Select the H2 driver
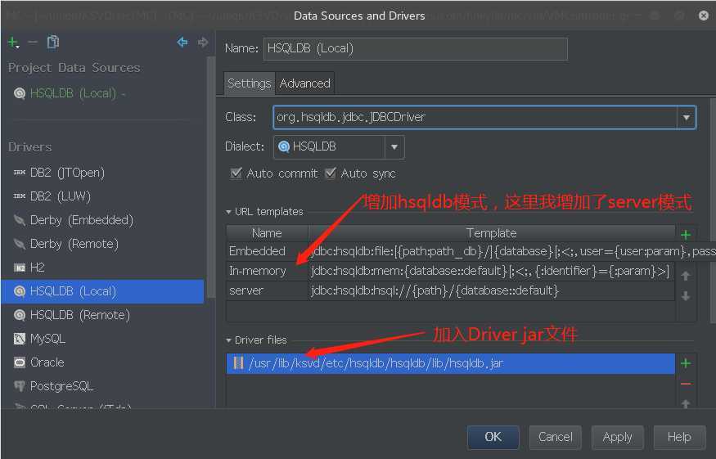The width and height of the screenshot is (716, 459). point(37,268)
